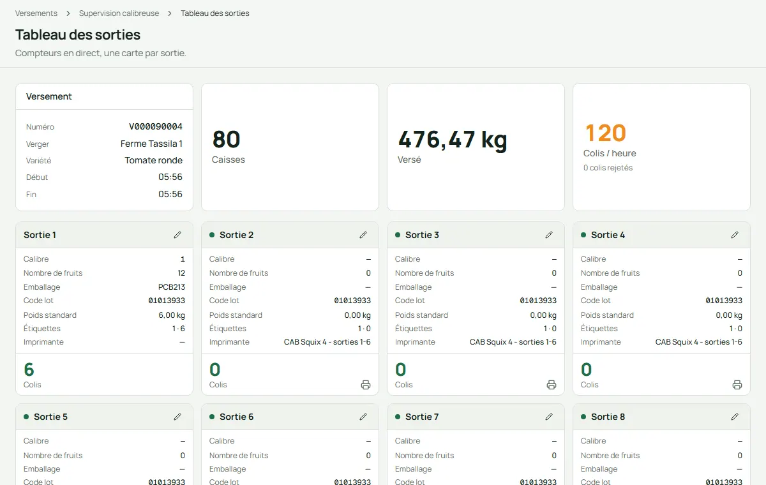
Task: Print labels from the Sortie 2 printer icon
Action: click(366, 385)
